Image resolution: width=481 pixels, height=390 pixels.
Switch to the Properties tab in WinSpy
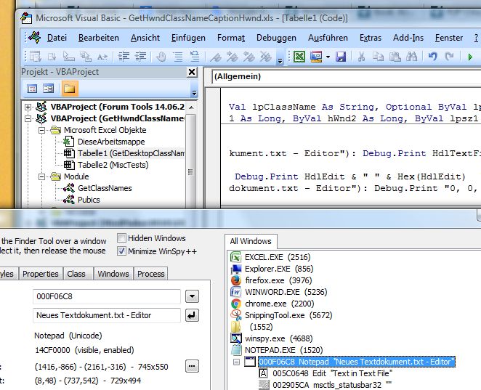[x=41, y=274]
